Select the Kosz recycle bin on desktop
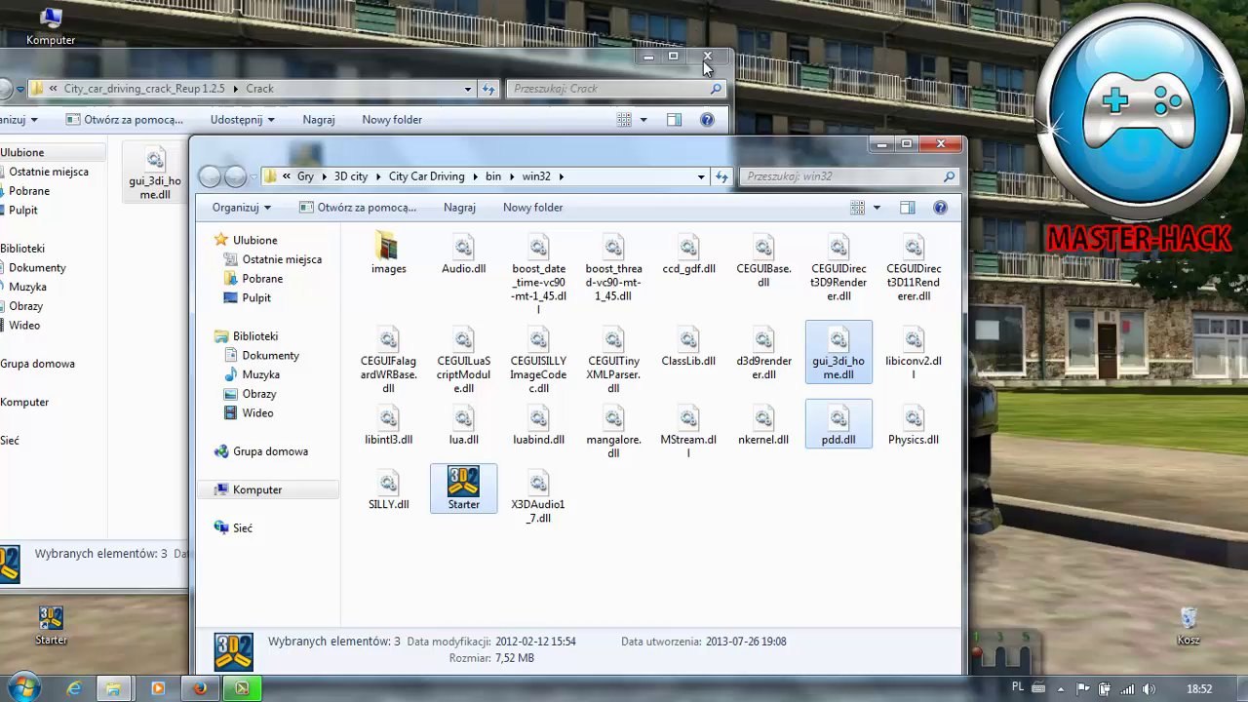Image resolution: width=1248 pixels, height=702 pixels. 1188,626
